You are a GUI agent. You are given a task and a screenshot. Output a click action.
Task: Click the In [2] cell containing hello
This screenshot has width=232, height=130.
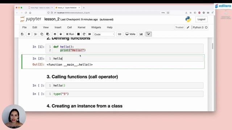[124, 58]
